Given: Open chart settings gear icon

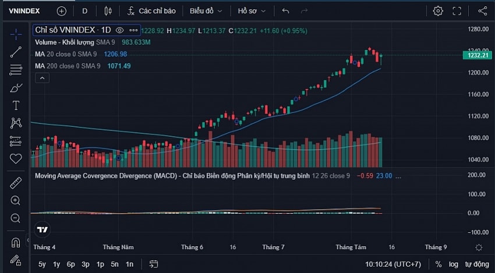Looking at the screenshot, I should pyautogui.click(x=438, y=11).
